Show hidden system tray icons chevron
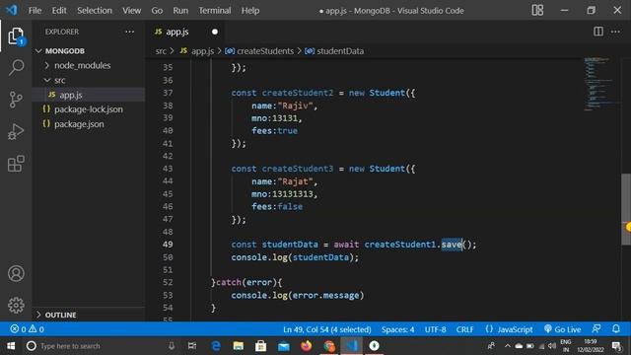 (507, 346)
